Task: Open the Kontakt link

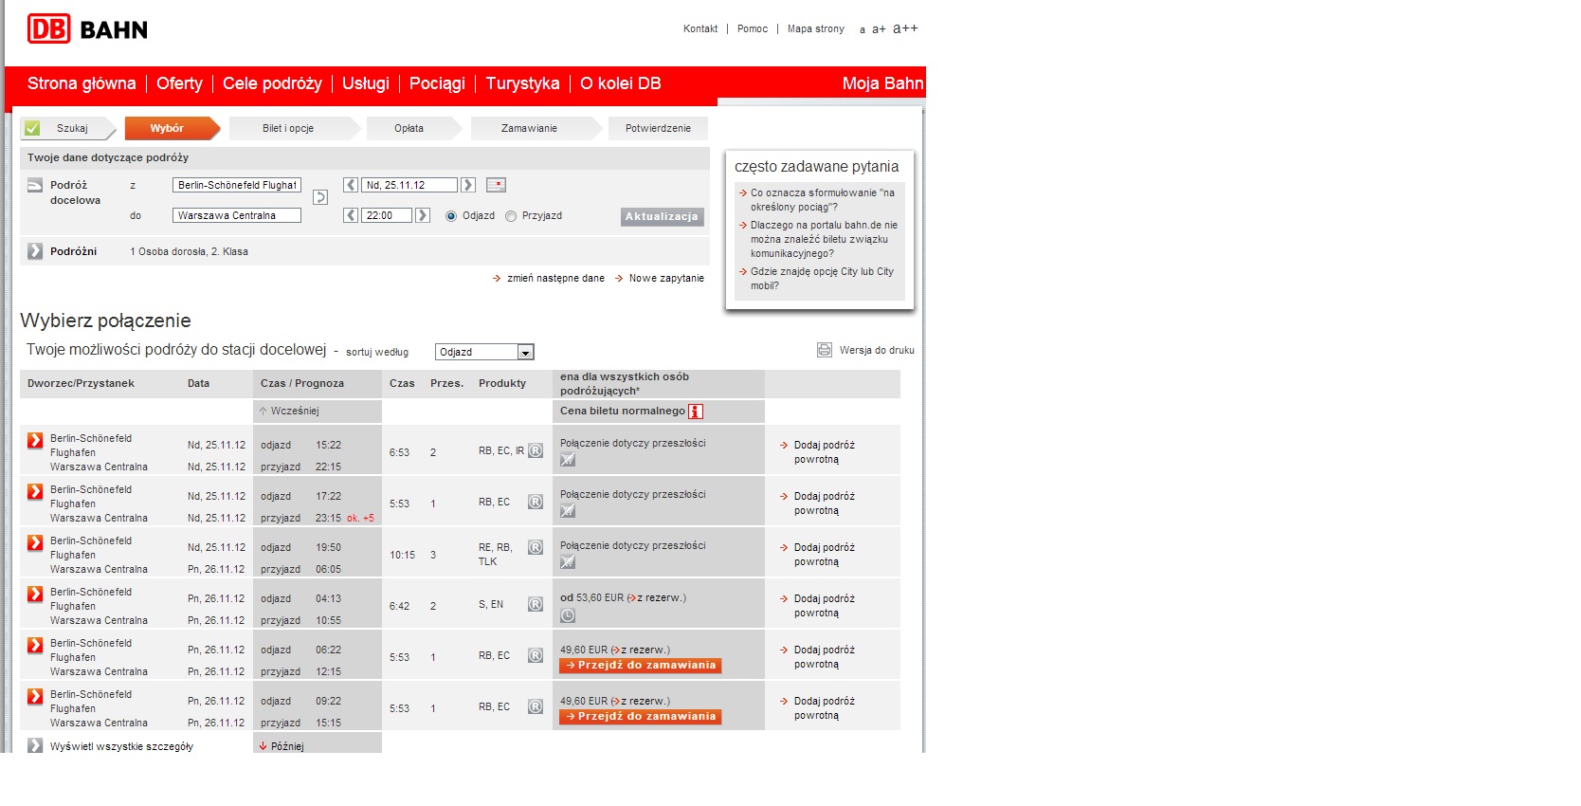Action: point(700,28)
